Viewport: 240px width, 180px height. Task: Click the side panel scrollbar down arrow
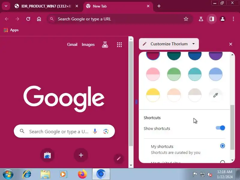(232, 160)
